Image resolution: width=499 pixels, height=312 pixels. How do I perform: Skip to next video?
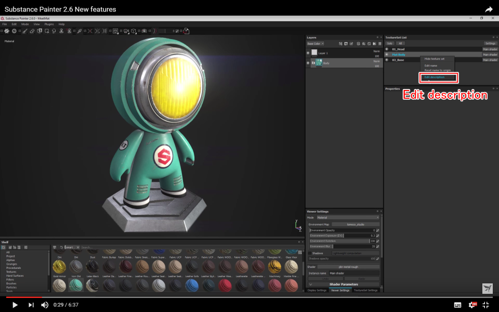[x=31, y=305]
